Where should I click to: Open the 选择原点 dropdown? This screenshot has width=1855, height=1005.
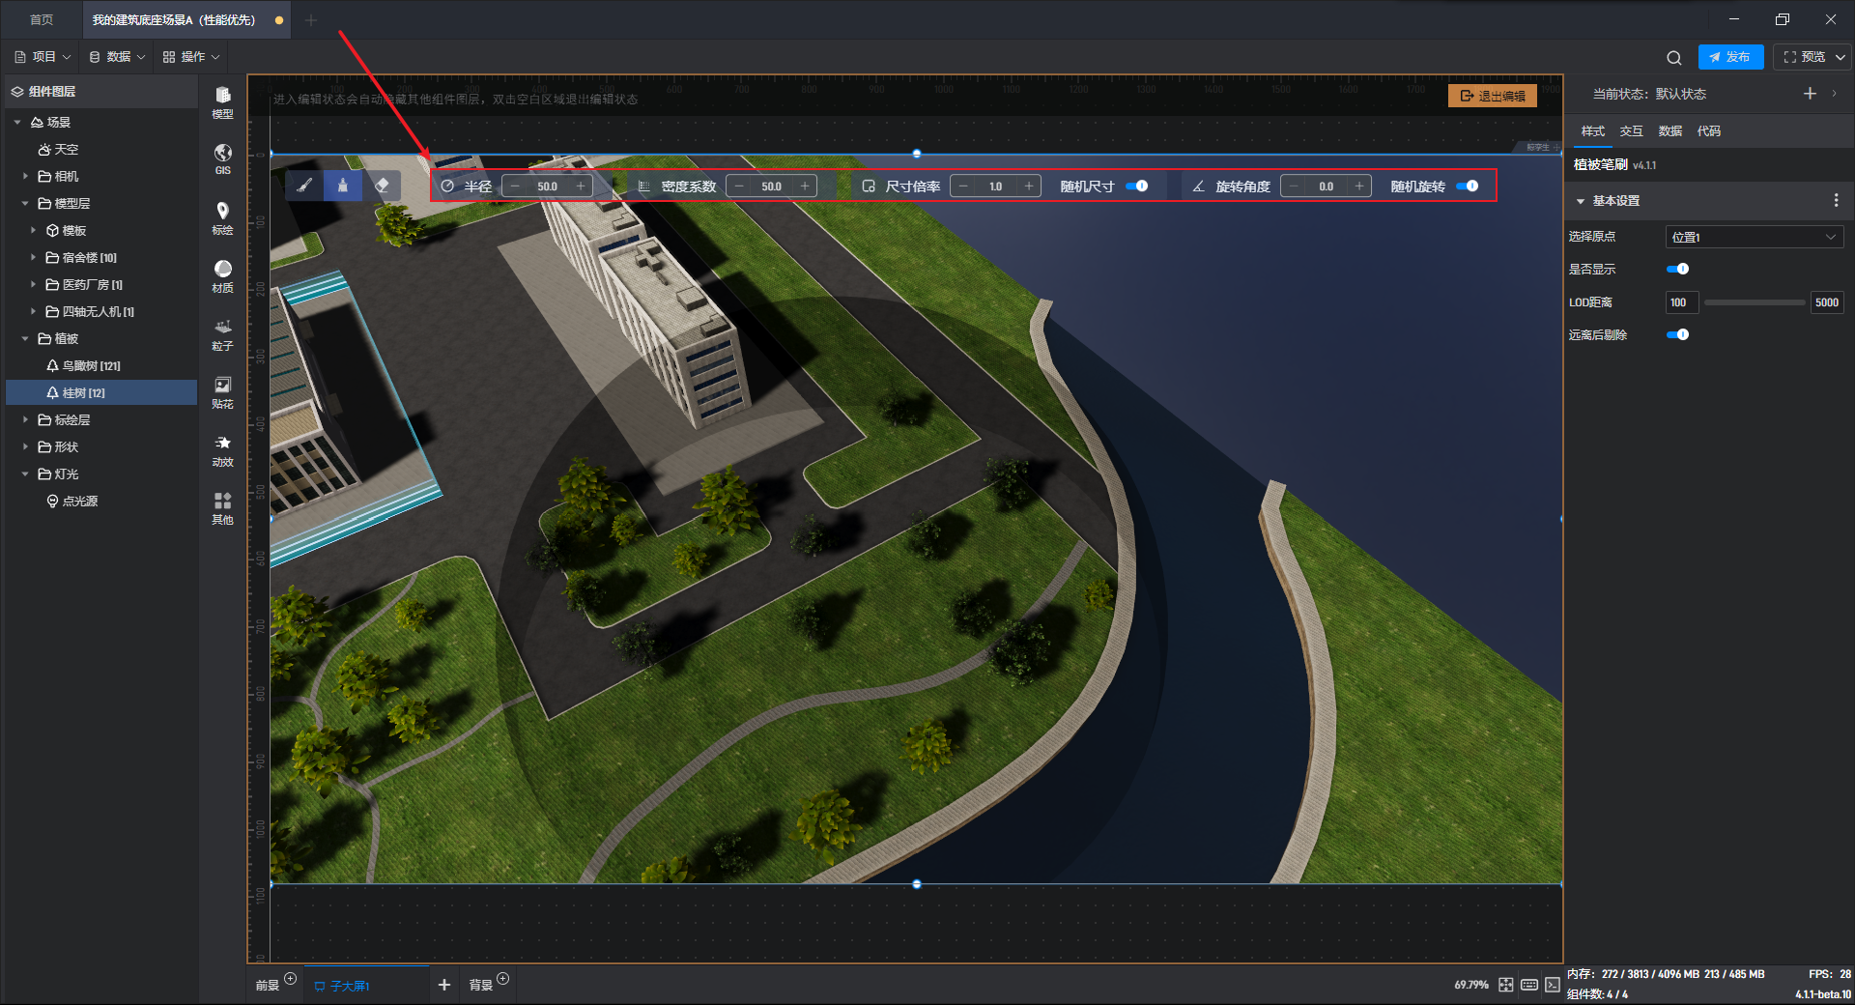click(1754, 237)
